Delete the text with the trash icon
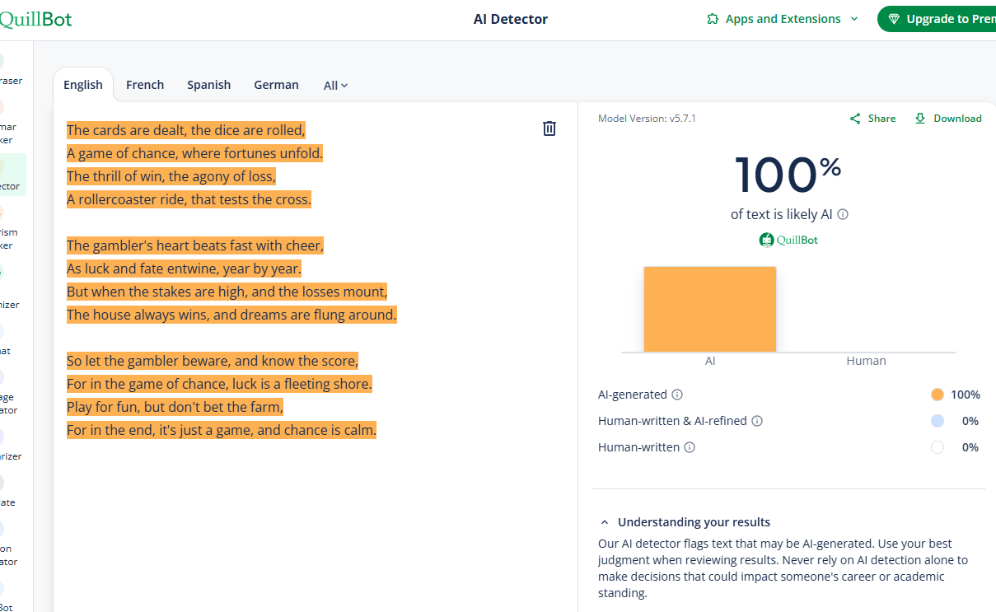The image size is (996, 612). 549,128
